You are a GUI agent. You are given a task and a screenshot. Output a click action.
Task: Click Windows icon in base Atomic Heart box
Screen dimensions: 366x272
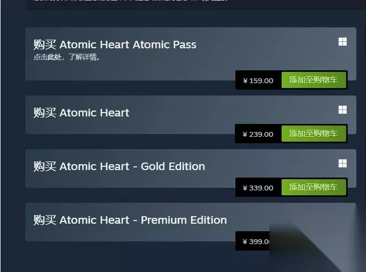click(x=342, y=110)
